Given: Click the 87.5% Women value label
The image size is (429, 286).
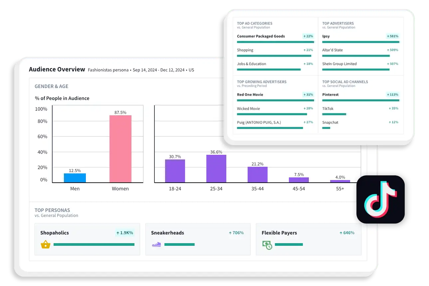Looking at the screenshot, I should coord(120,113).
